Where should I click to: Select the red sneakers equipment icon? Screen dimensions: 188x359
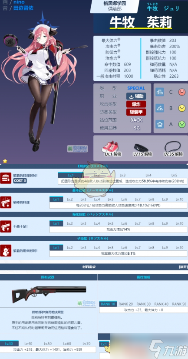tap(109, 147)
